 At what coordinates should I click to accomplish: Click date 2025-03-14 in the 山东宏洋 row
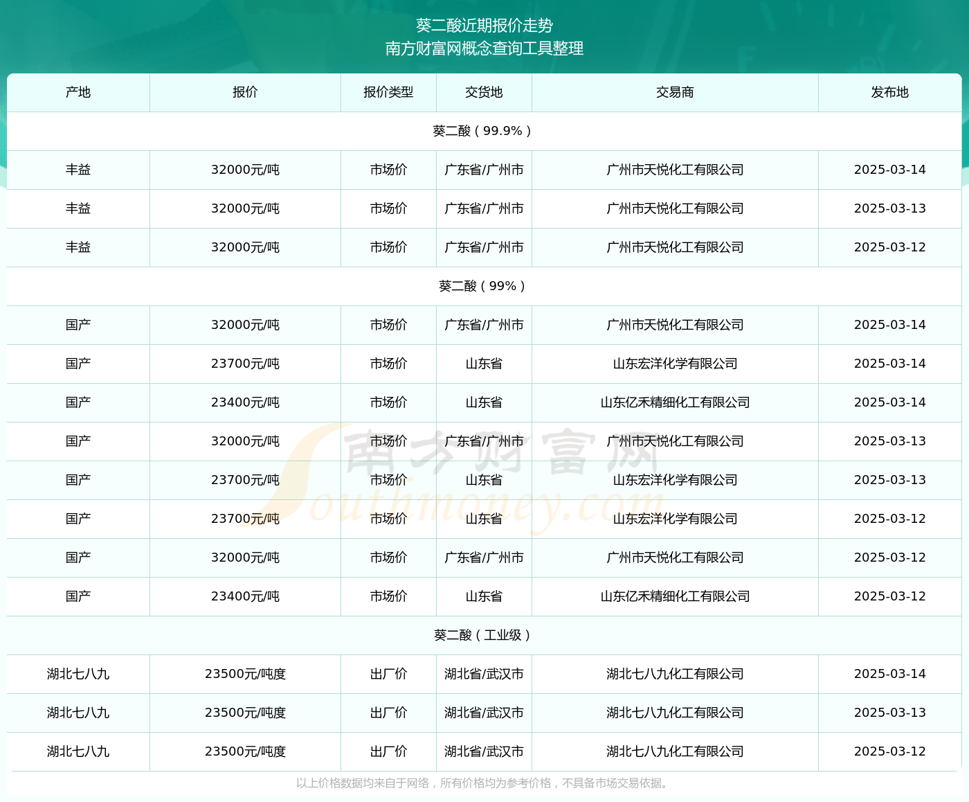[889, 364]
